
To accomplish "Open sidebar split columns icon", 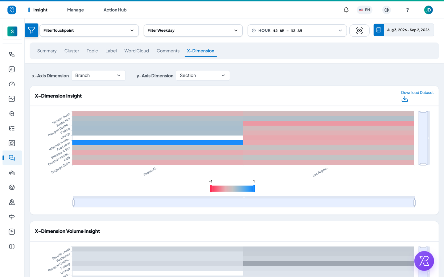I will [x=12, y=247].
